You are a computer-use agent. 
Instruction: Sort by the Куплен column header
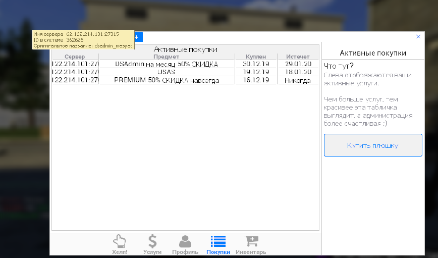[x=255, y=57]
